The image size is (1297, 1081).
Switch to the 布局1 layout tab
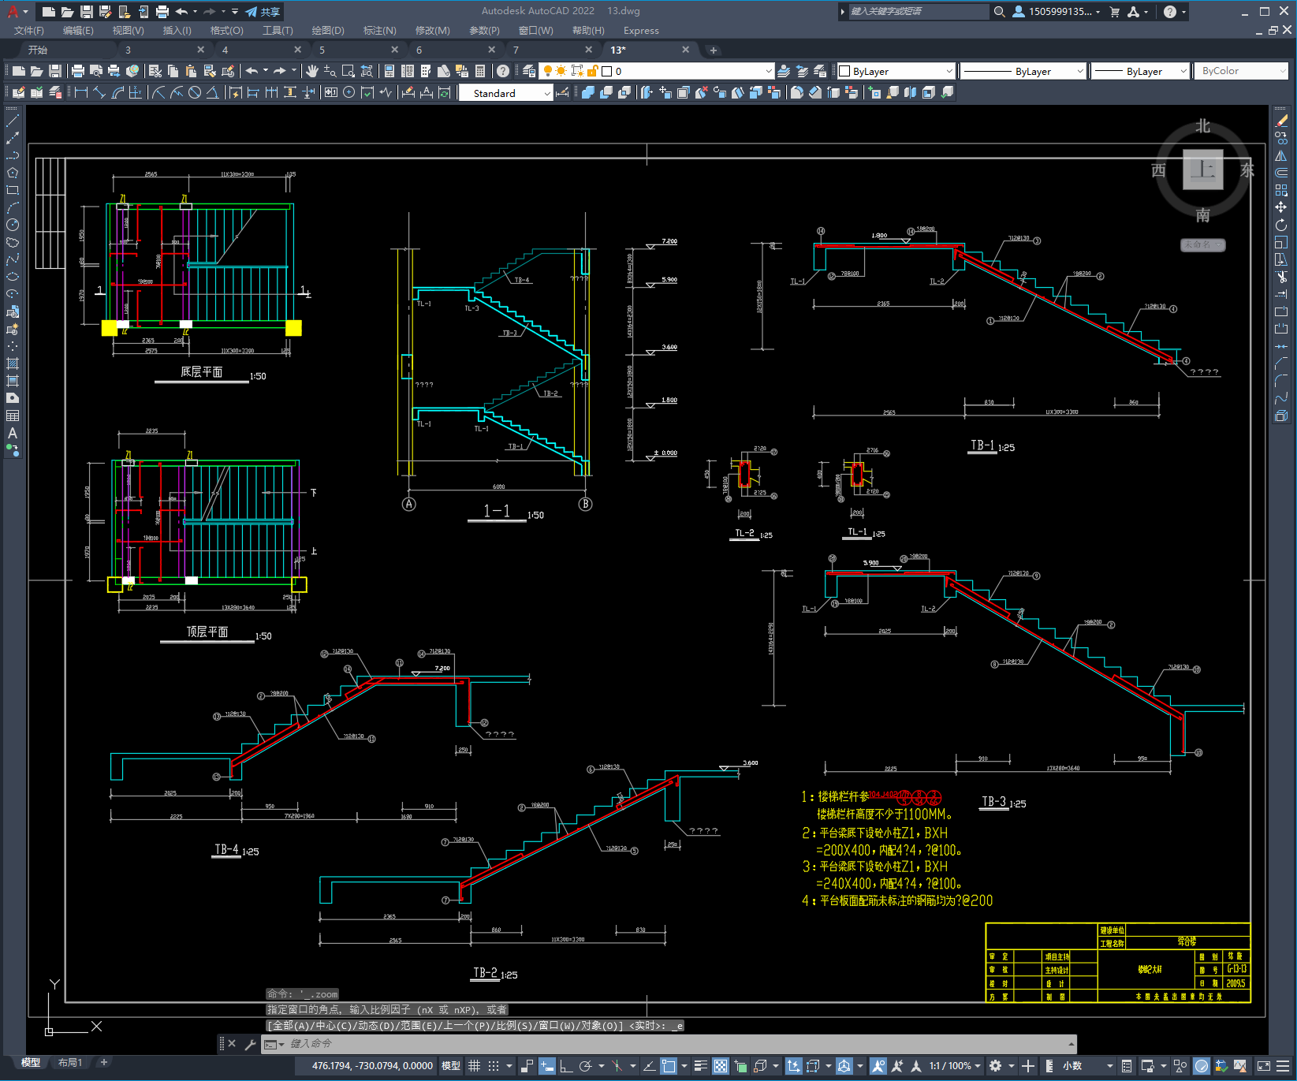(69, 1063)
